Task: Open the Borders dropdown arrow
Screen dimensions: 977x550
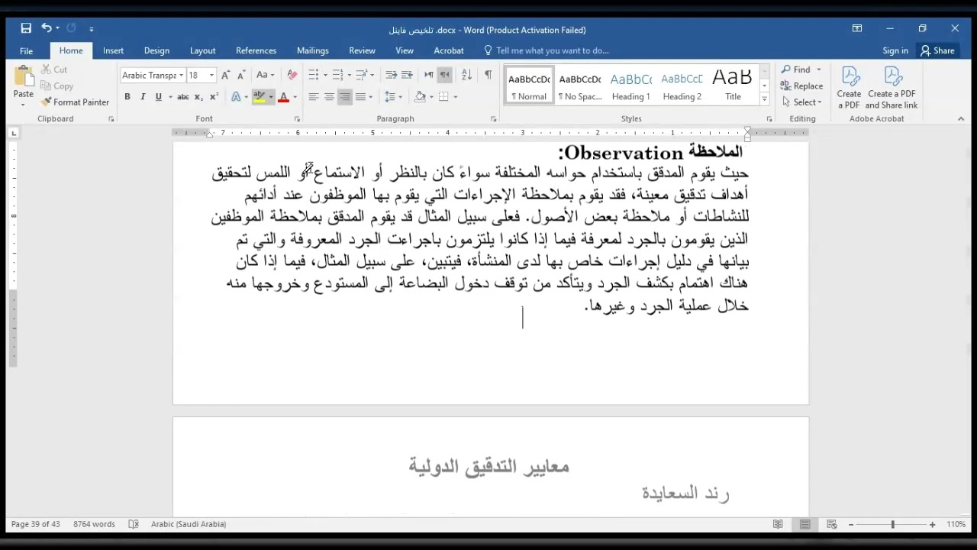Action: tap(456, 97)
